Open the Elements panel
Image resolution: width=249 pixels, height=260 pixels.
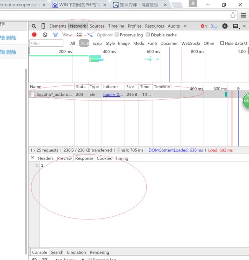click(58, 26)
